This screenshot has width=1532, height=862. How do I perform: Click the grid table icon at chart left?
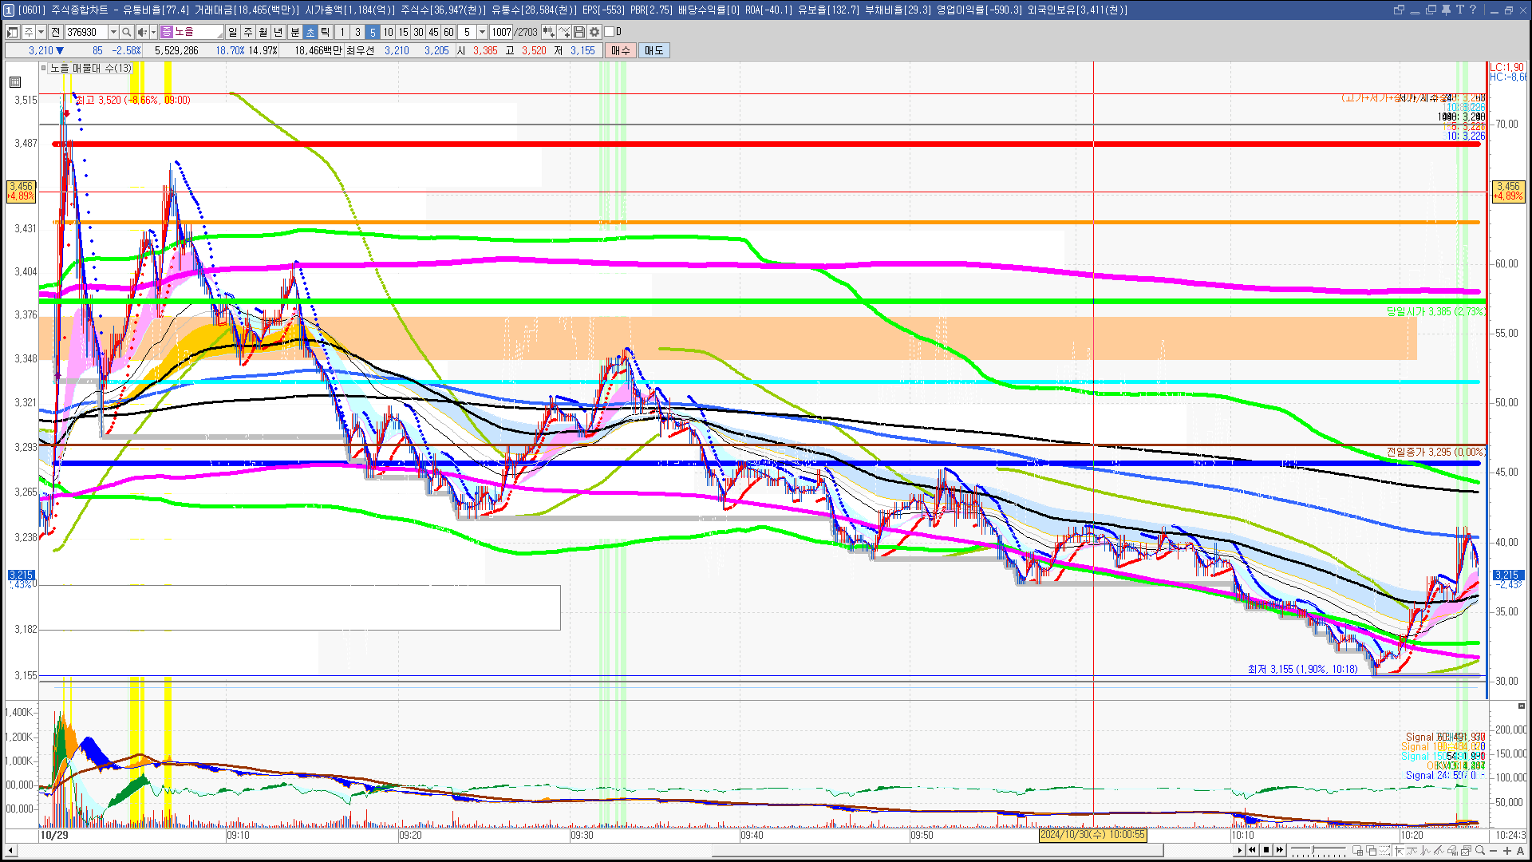tap(15, 82)
